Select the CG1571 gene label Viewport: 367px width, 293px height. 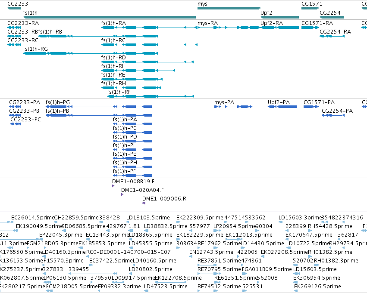click(312, 4)
